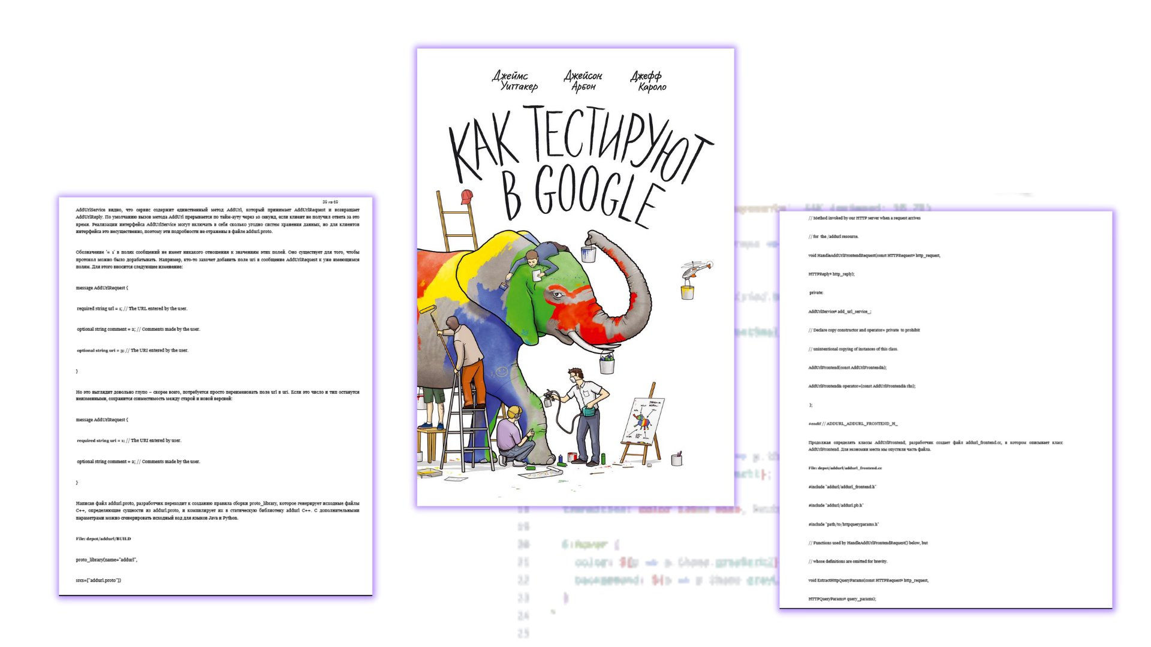Image resolution: width=1151 pixels, height=647 pixels.
Task: Click author name 'Джеймс Уиттакер' on cover
Action: (x=516, y=81)
